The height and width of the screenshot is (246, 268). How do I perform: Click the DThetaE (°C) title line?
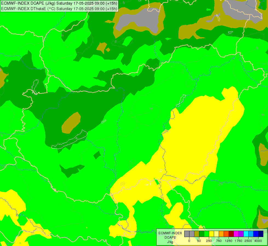coord(59,9)
